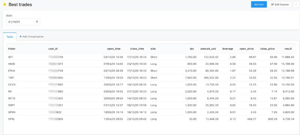Click the Refresh button
The height and width of the screenshot is (135, 300).
point(259,4)
